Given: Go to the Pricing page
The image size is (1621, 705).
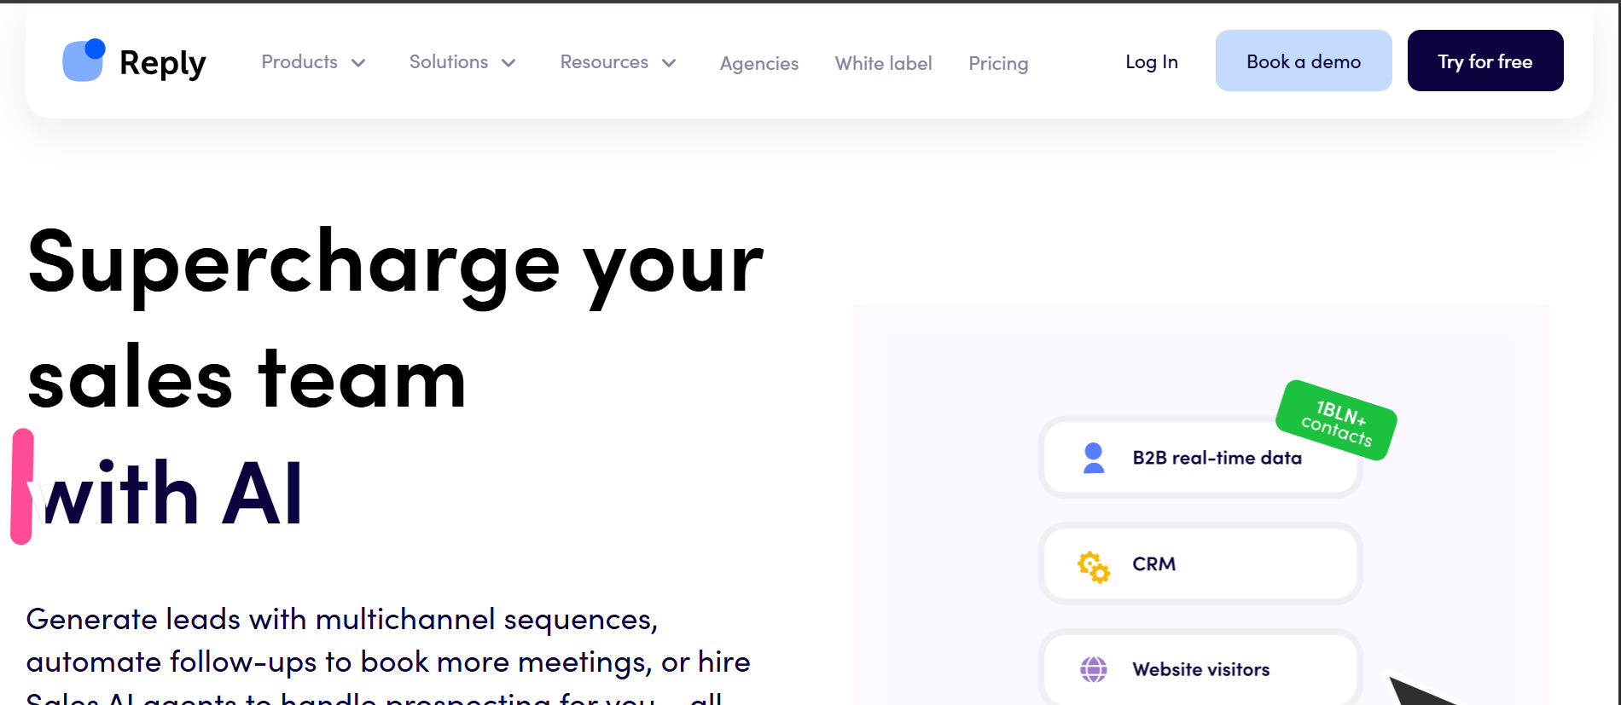Looking at the screenshot, I should point(998,63).
